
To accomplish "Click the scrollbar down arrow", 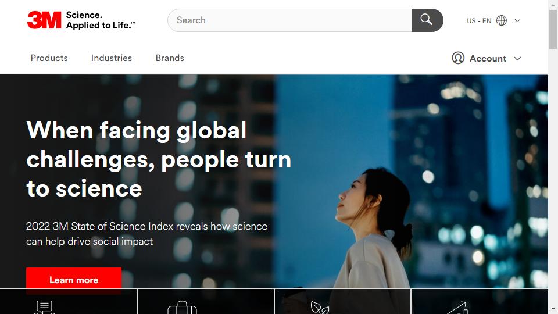I will (553, 309).
